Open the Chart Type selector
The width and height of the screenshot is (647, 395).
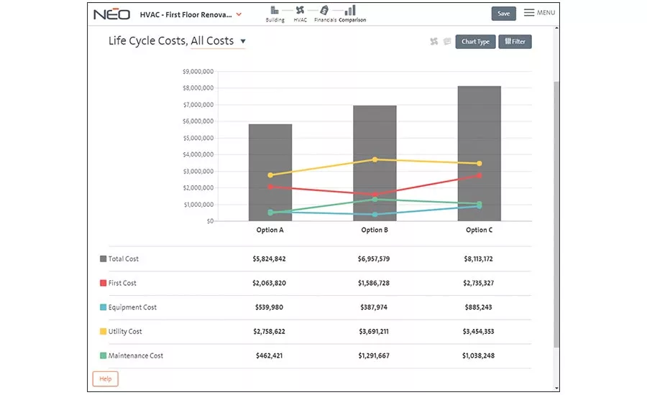[x=475, y=42]
